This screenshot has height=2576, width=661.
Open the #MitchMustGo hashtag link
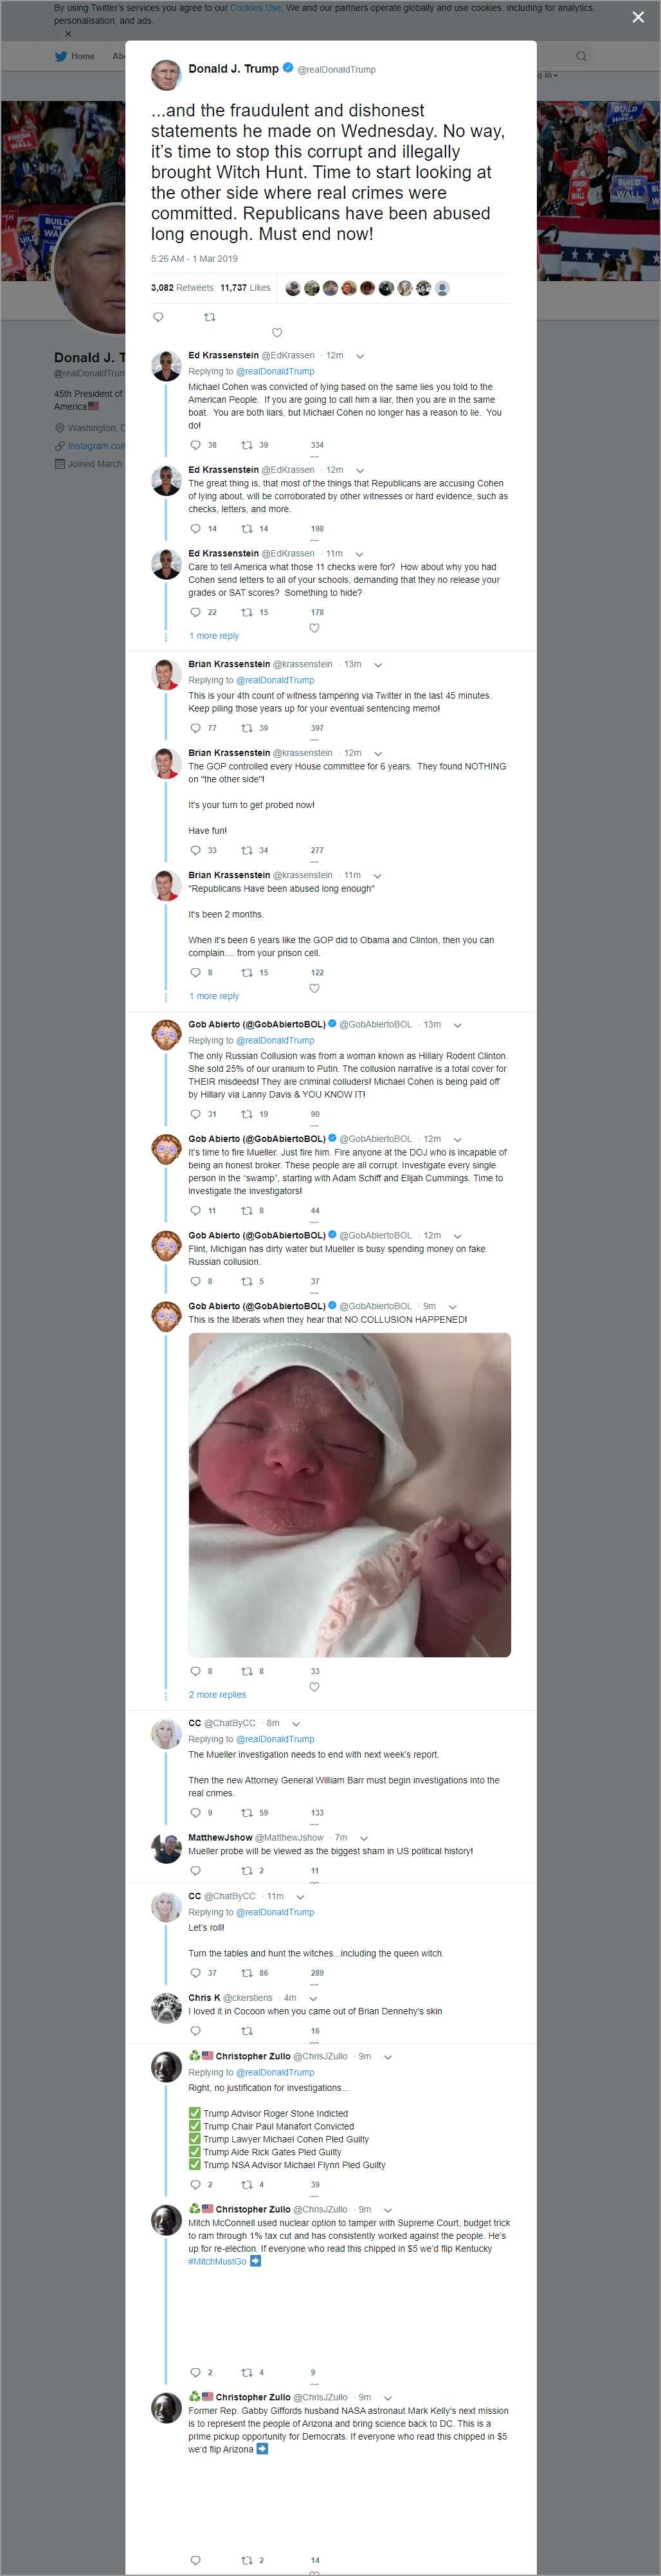click(217, 2261)
